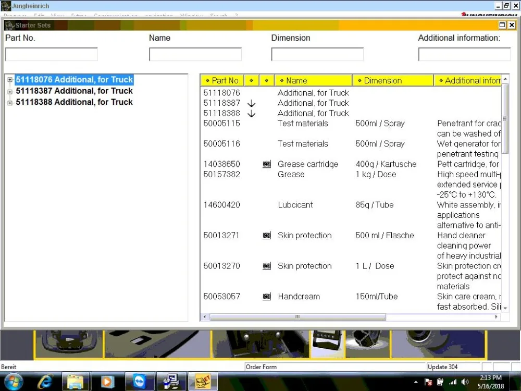The image size is (521, 391).
Task: Click the Bereit status bar text
Action: [x=9, y=366]
